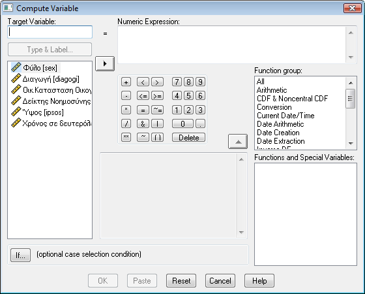Viewport: 365px width, 294px height.
Task: Choose Date Extraction function group
Action: 281,141
